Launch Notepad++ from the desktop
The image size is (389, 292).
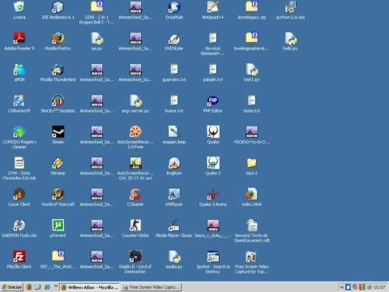click(x=213, y=10)
